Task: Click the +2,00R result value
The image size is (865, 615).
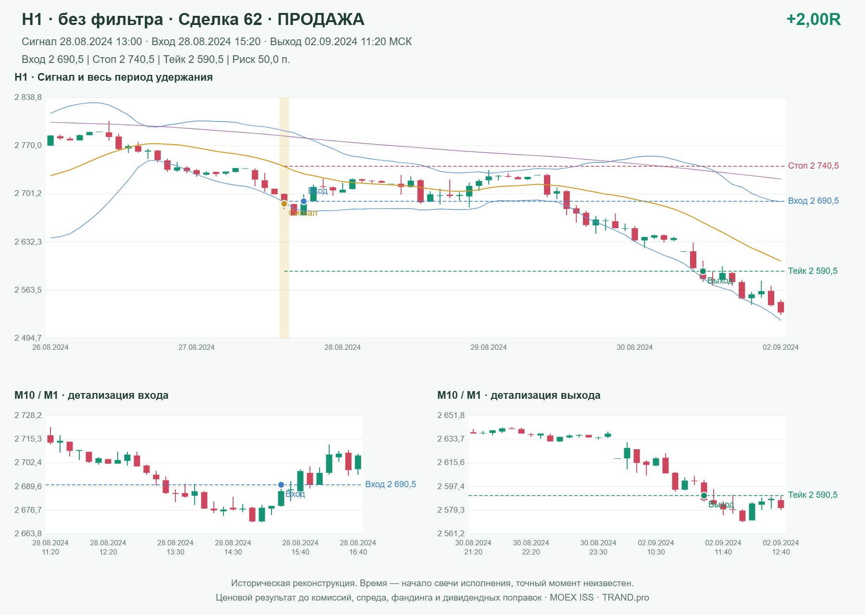Action: tap(813, 19)
